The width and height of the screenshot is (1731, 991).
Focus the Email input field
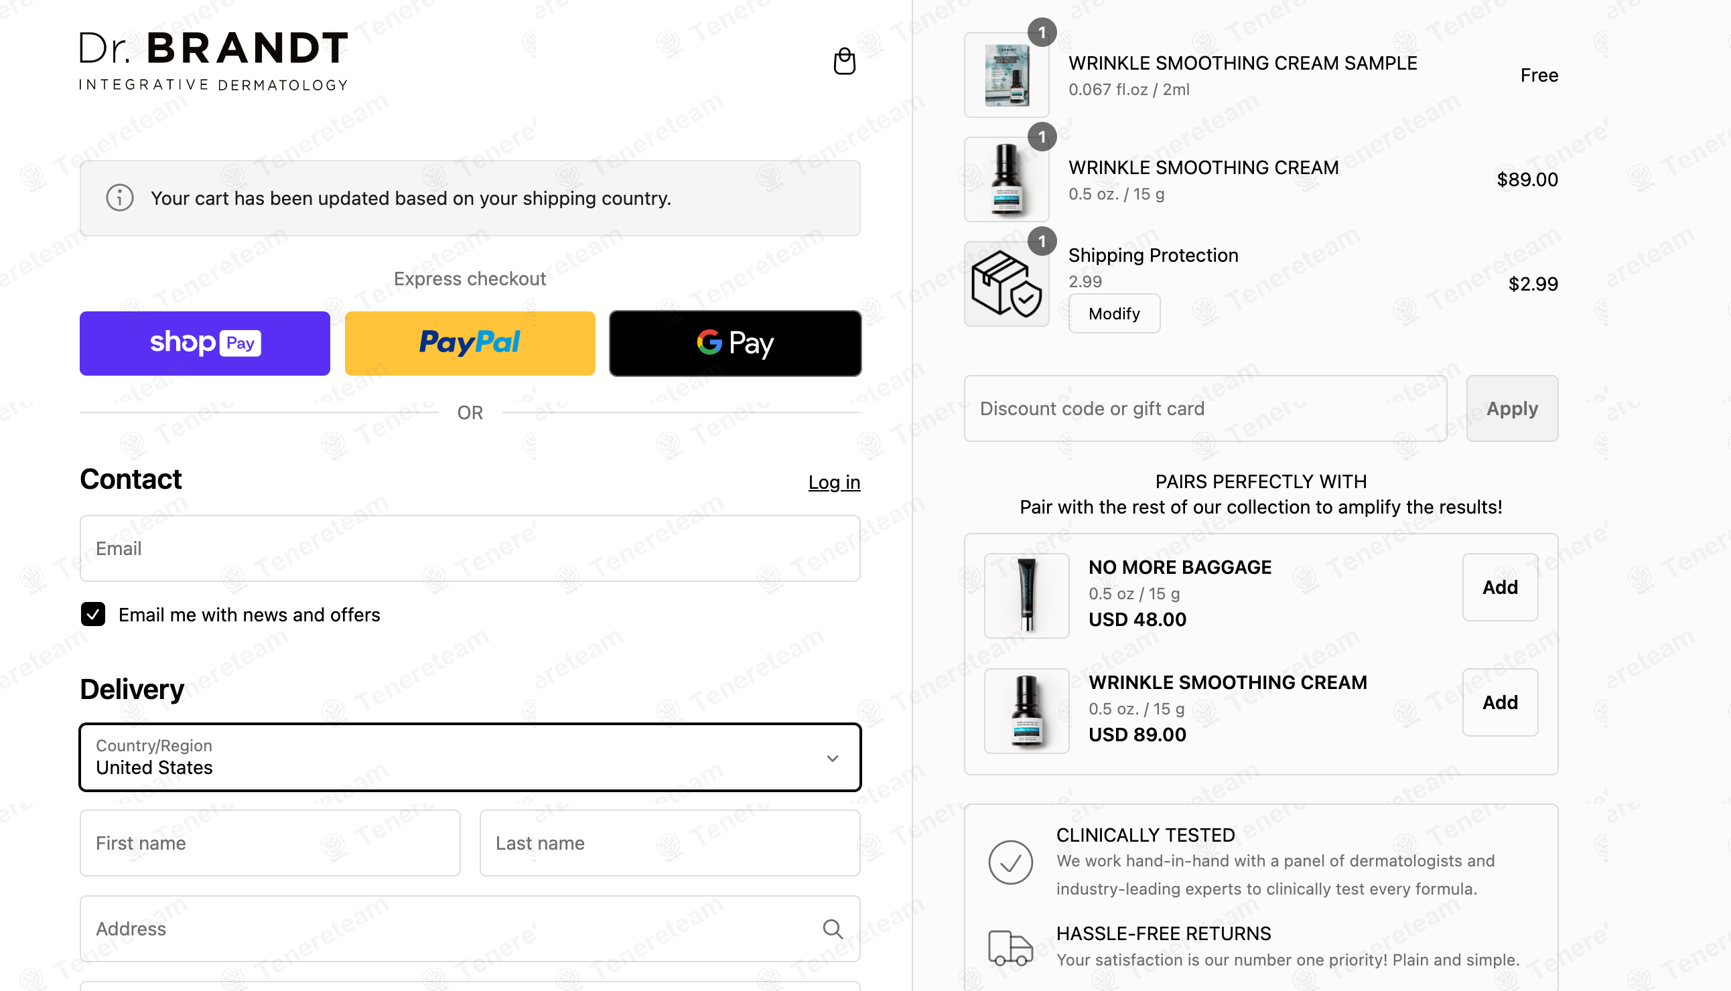point(470,548)
